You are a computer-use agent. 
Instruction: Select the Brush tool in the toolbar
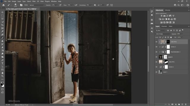tap(2, 38)
